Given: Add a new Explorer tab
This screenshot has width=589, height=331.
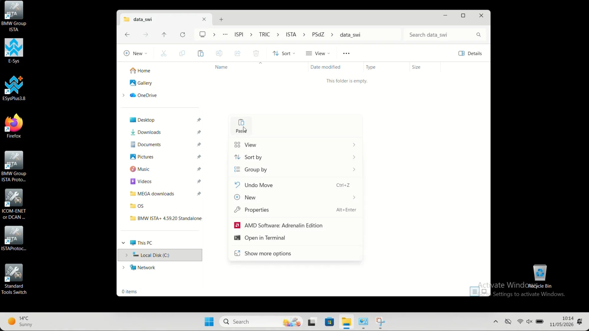Looking at the screenshot, I should 221,19.
